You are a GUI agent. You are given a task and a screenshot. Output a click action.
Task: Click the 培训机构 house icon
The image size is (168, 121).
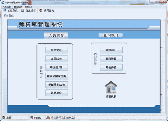[x=111, y=87]
